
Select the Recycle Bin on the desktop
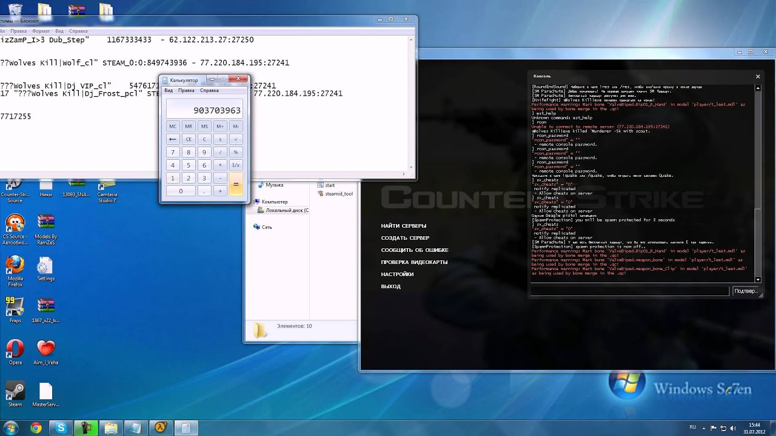tap(15, 9)
